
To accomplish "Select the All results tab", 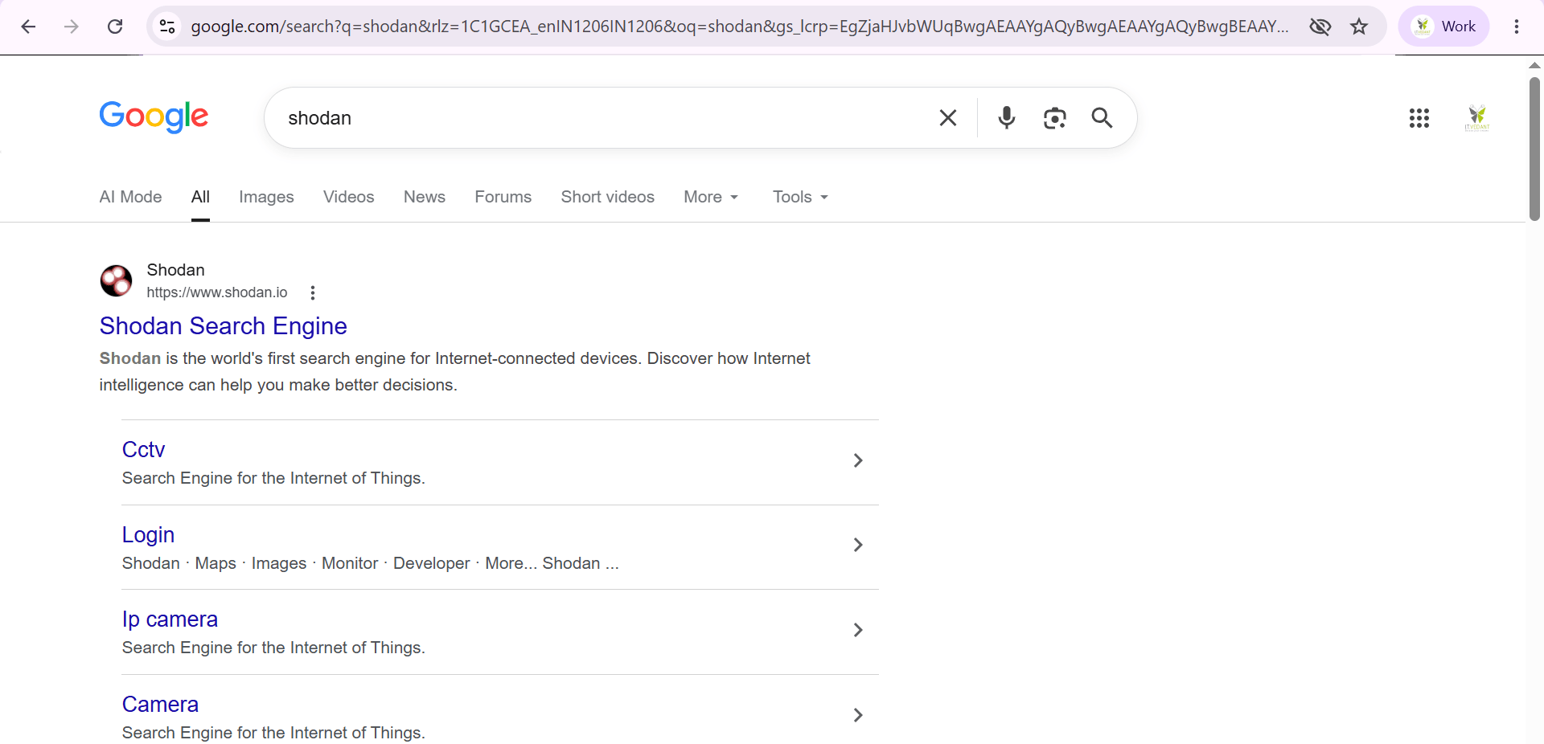I will [x=200, y=197].
